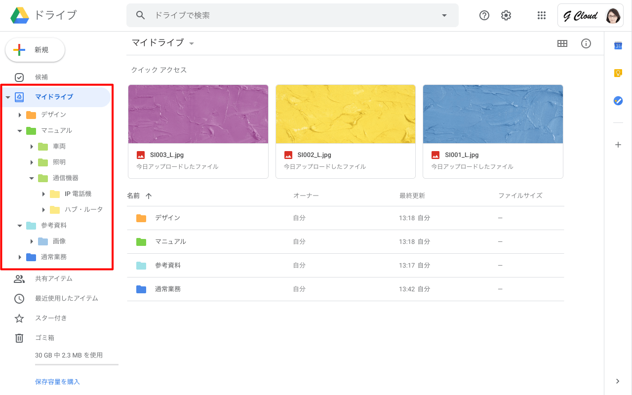Open the settings gear icon
This screenshot has width=632, height=395.
tap(506, 15)
